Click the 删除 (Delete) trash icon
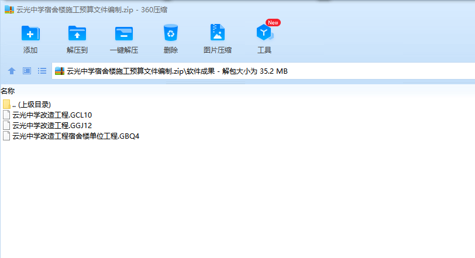The image size is (475, 258). click(x=171, y=33)
